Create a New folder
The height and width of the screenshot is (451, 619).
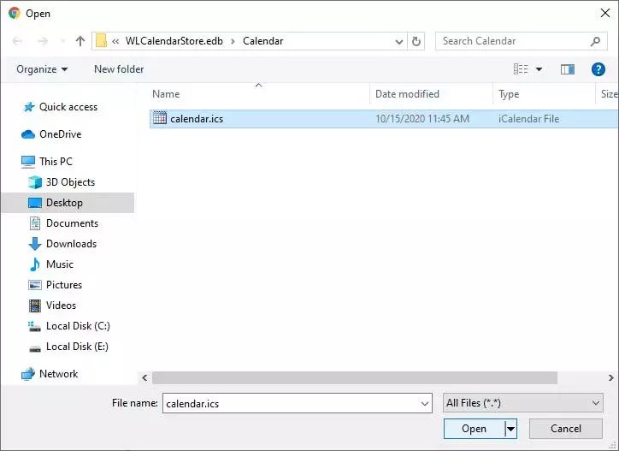[x=119, y=69]
